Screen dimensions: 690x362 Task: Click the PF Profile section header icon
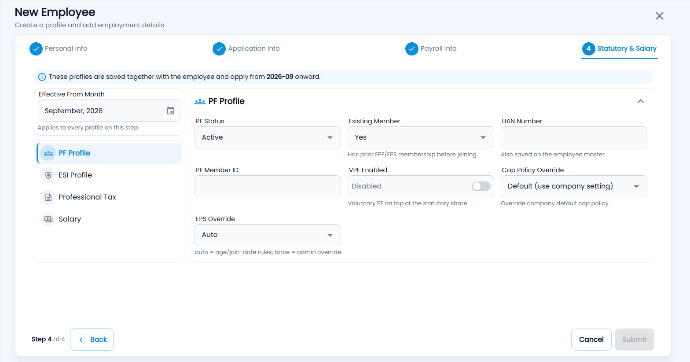click(x=200, y=102)
